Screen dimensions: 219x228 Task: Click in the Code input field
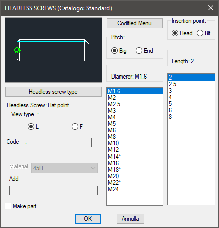pyautogui.click(x=62, y=142)
